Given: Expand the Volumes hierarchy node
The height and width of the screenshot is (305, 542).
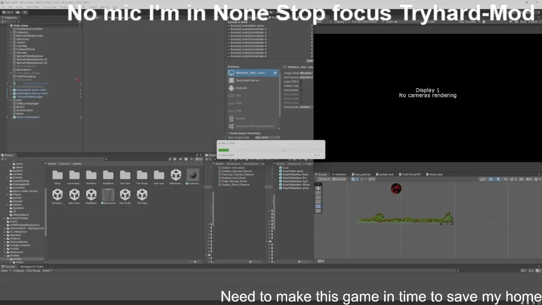Looking at the screenshot, I should click(11, 53).
